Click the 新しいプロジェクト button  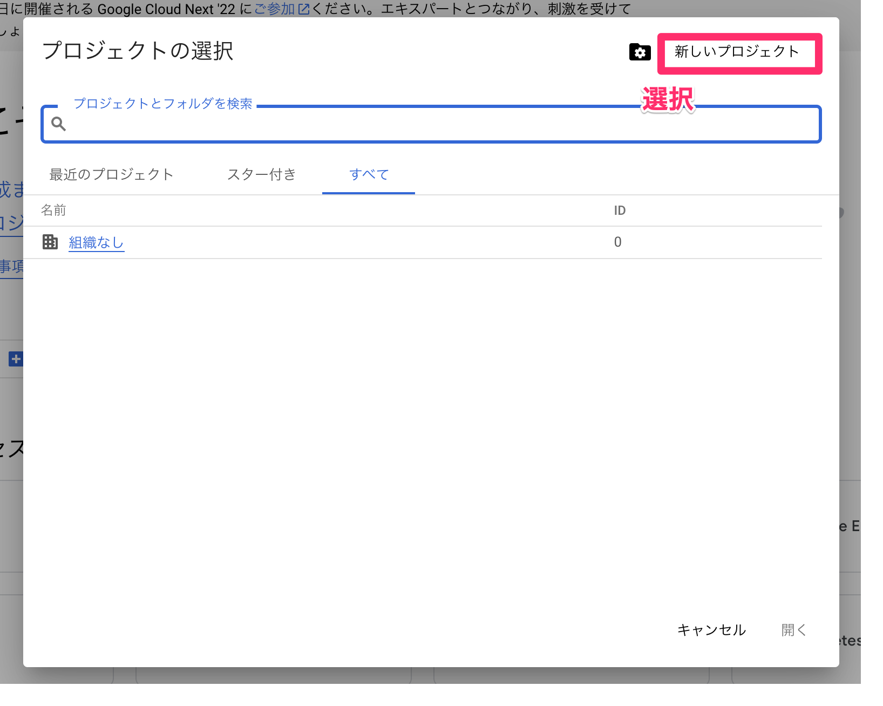(737, 52)
